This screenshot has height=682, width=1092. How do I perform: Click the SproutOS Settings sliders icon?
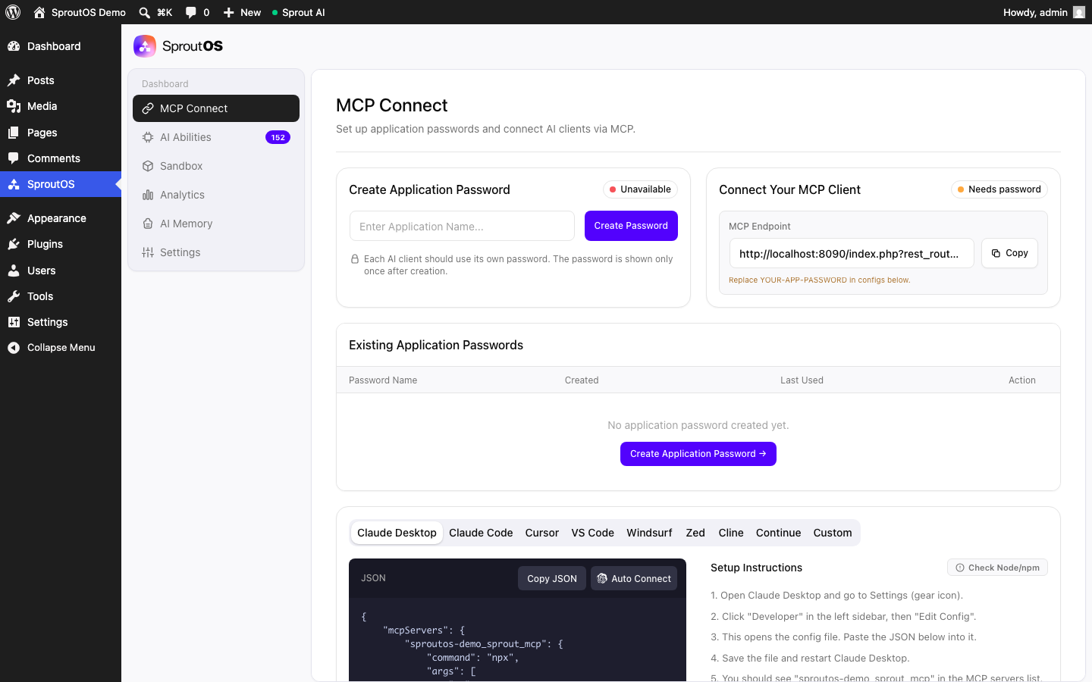148,252
